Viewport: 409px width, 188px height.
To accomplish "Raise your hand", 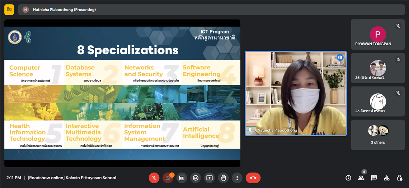I will tap(223, 178).
